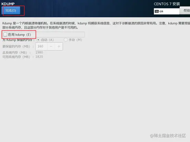
Task: Click the 为 Kdump 保留的内存 label
Action: (x=19, y=40)
